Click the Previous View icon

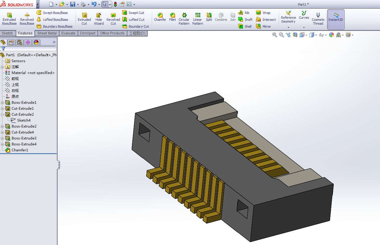click(x=288, y=35)
